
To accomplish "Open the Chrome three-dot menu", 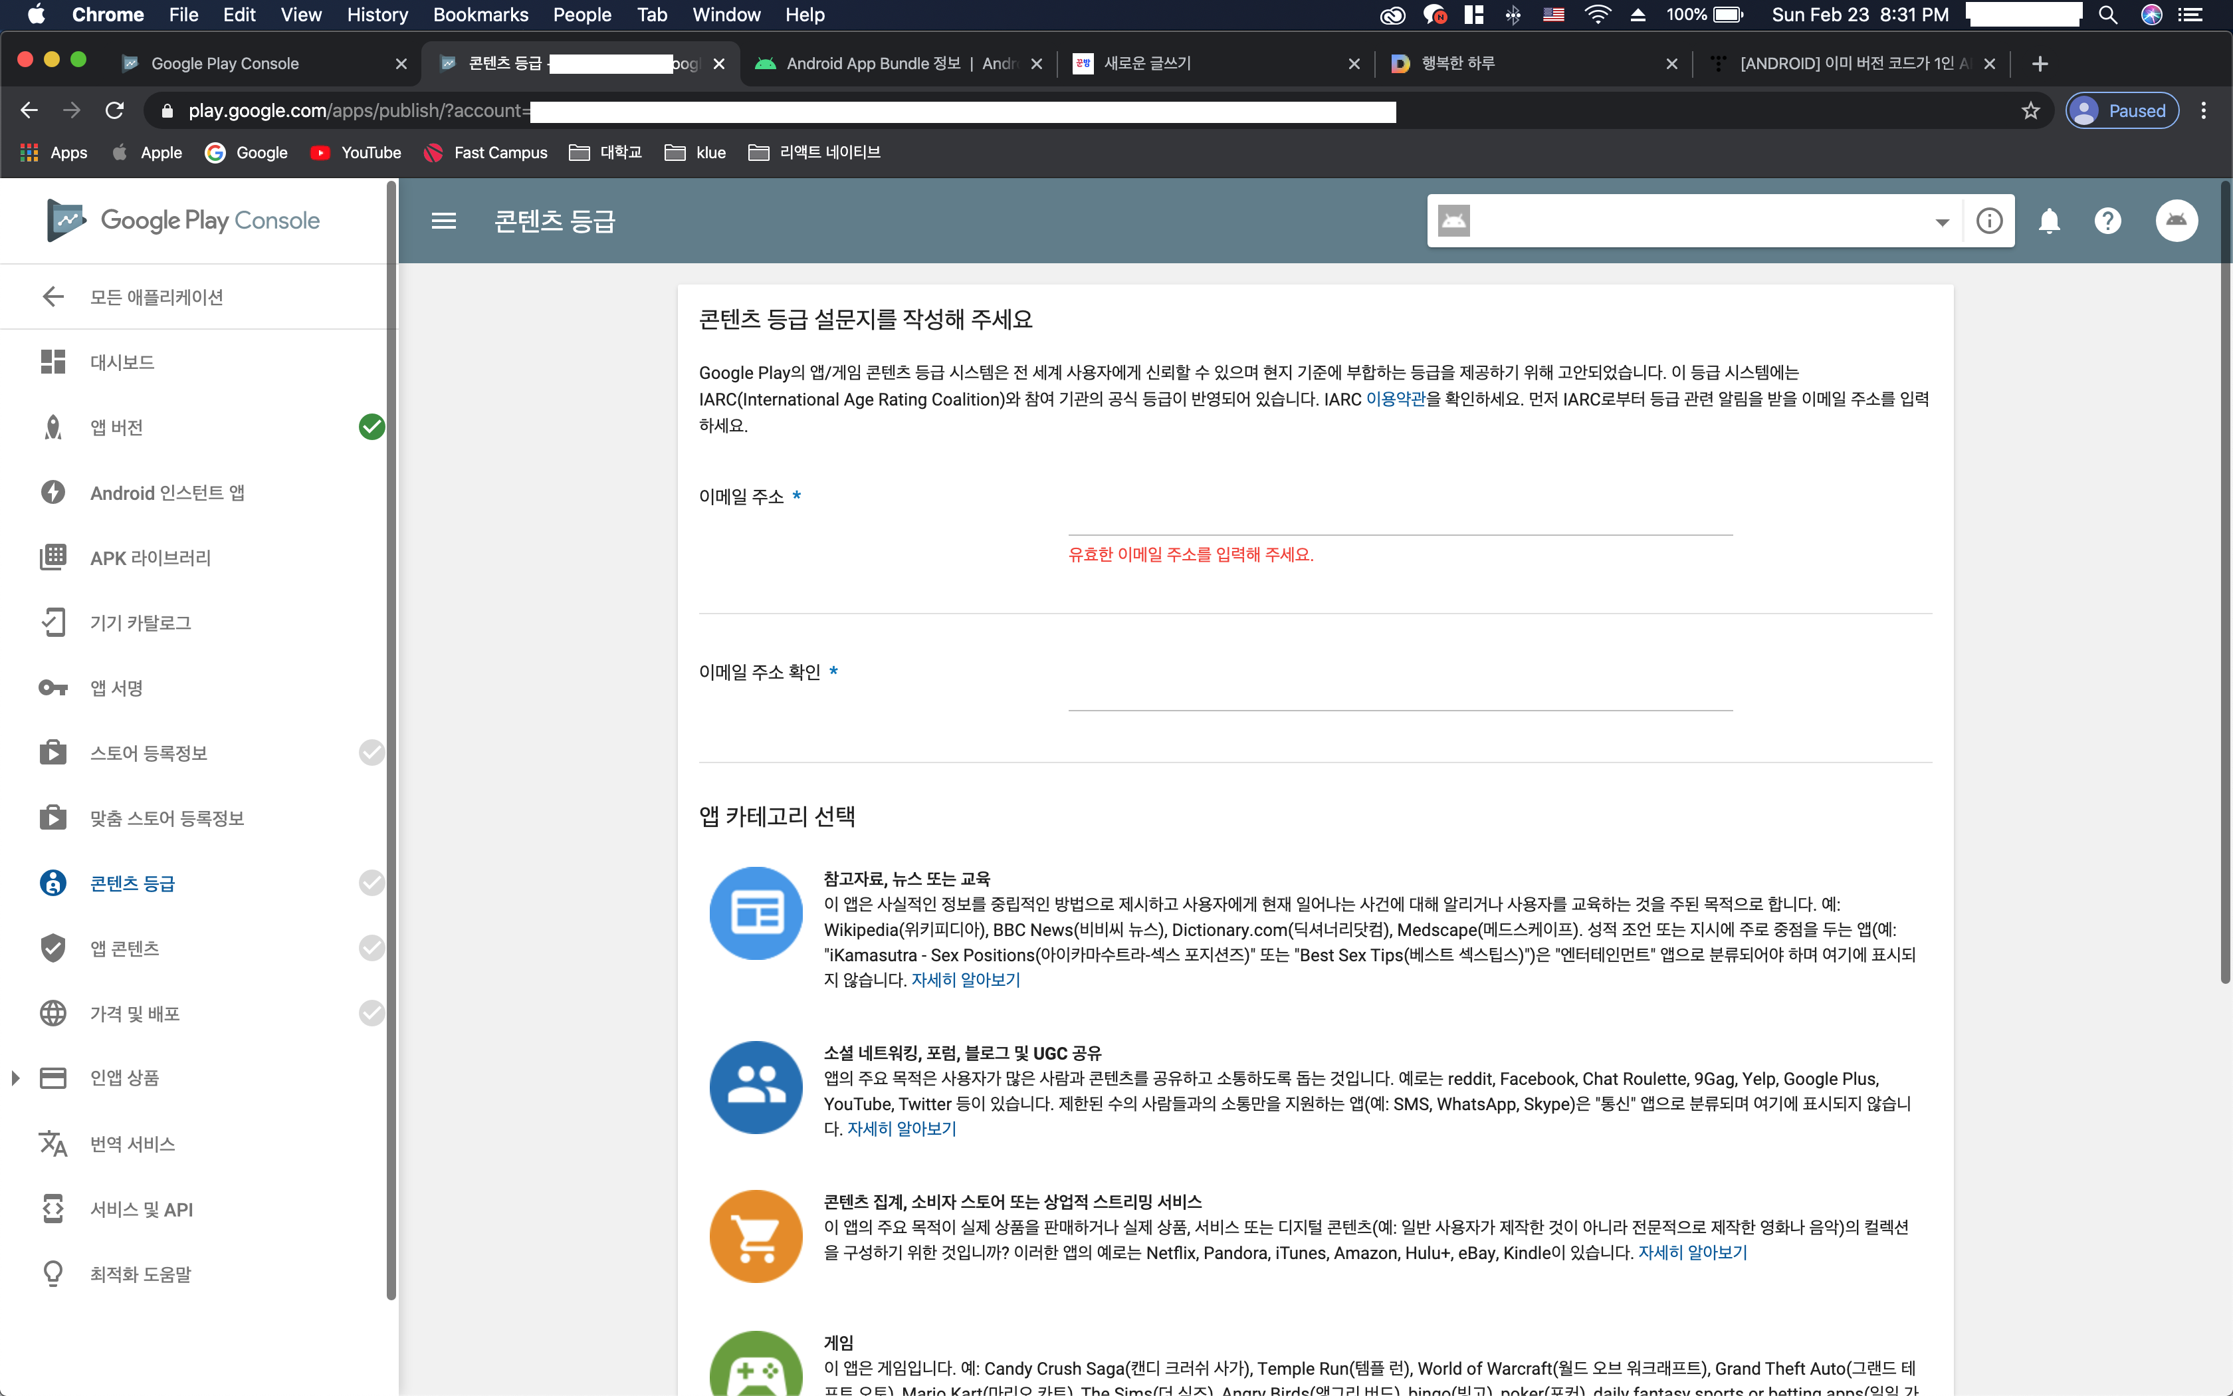I will coord(2204,111).
